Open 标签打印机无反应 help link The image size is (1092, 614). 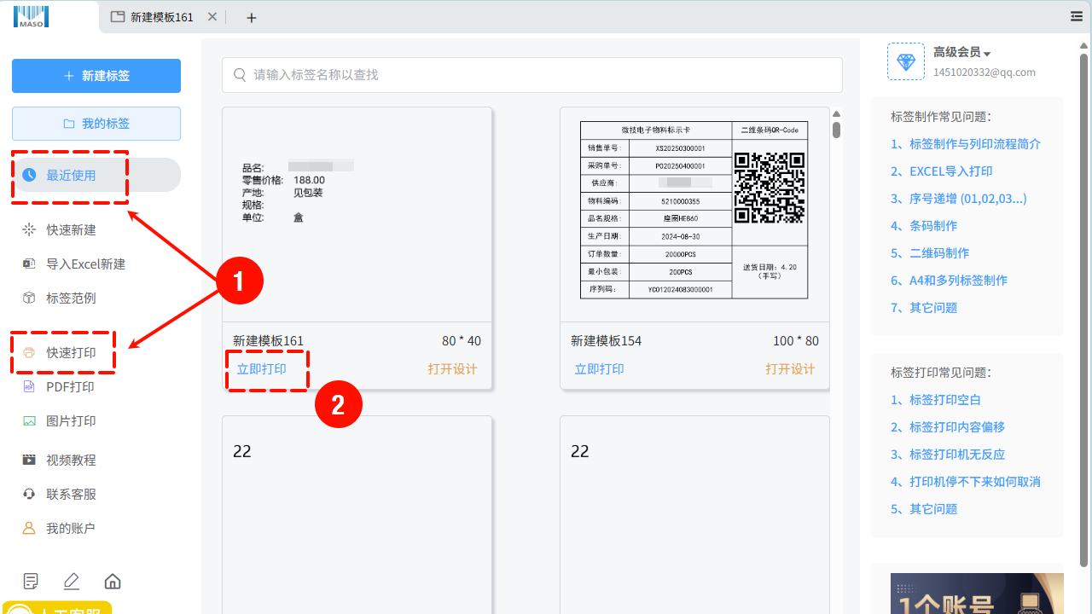948,455
